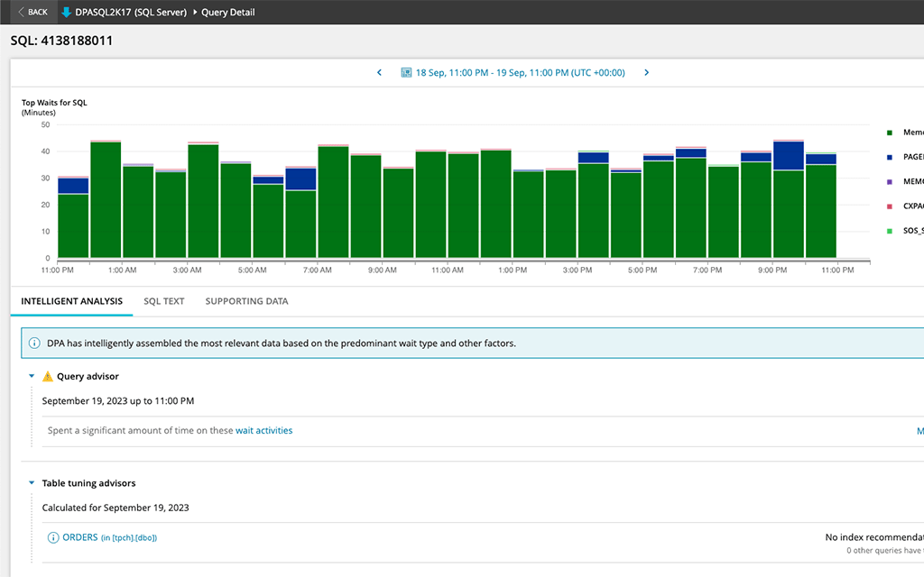Click the left arrow to view previous time range
924x577 pixels.
click(379, 73)
